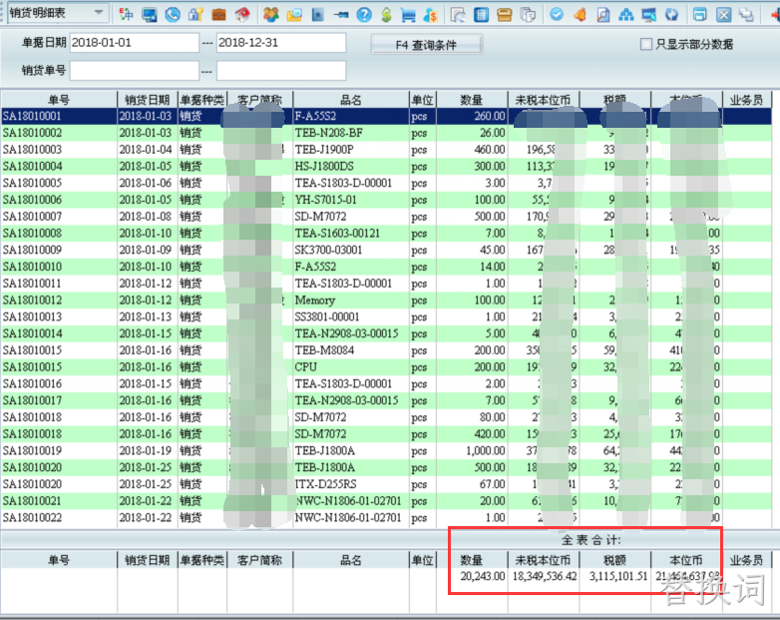Open the padlock and key permissions icon
This screenshot has height=620, width=780.
[195, 15]
